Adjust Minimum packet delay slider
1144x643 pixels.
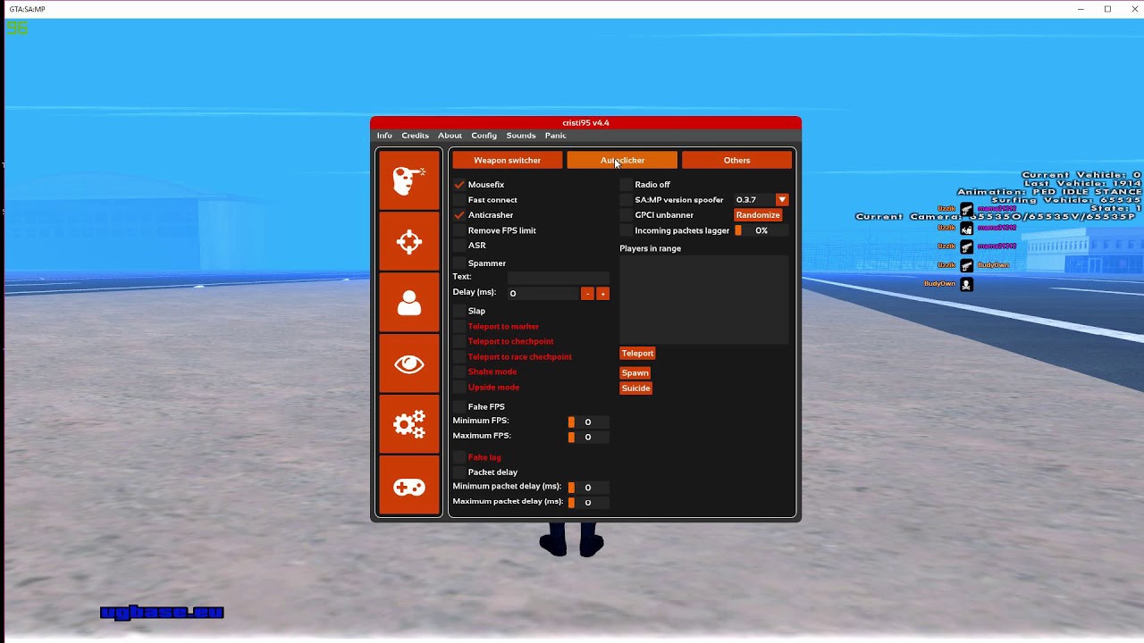[x=587, y=488]
